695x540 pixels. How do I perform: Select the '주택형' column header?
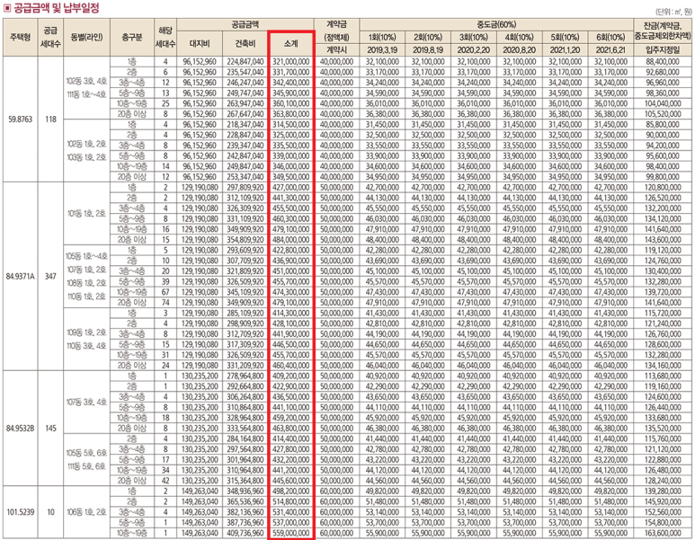pyautogui.click(x=21, y=37)
